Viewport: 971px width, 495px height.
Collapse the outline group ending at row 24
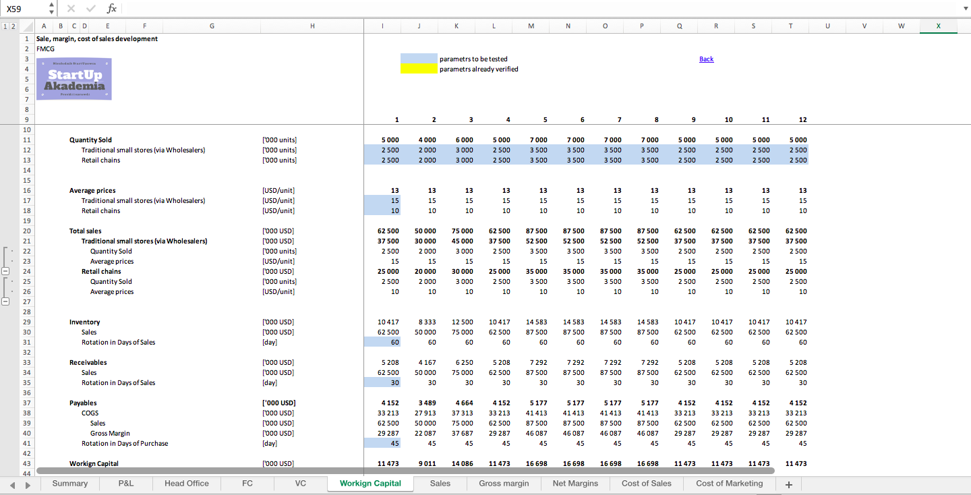pos(5,271)
